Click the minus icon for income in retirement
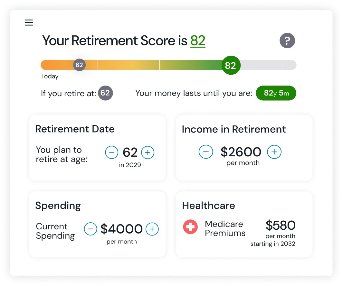 [206, 152]
